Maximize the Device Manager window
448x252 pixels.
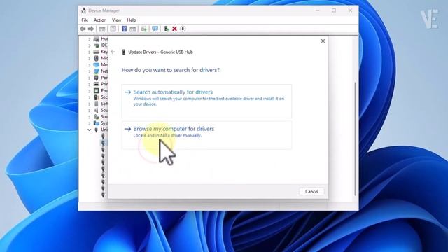tap(334, 10)
